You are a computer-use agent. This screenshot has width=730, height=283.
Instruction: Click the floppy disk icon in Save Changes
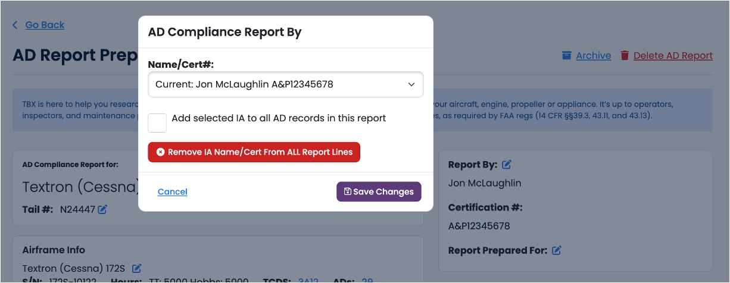[347, 191]
